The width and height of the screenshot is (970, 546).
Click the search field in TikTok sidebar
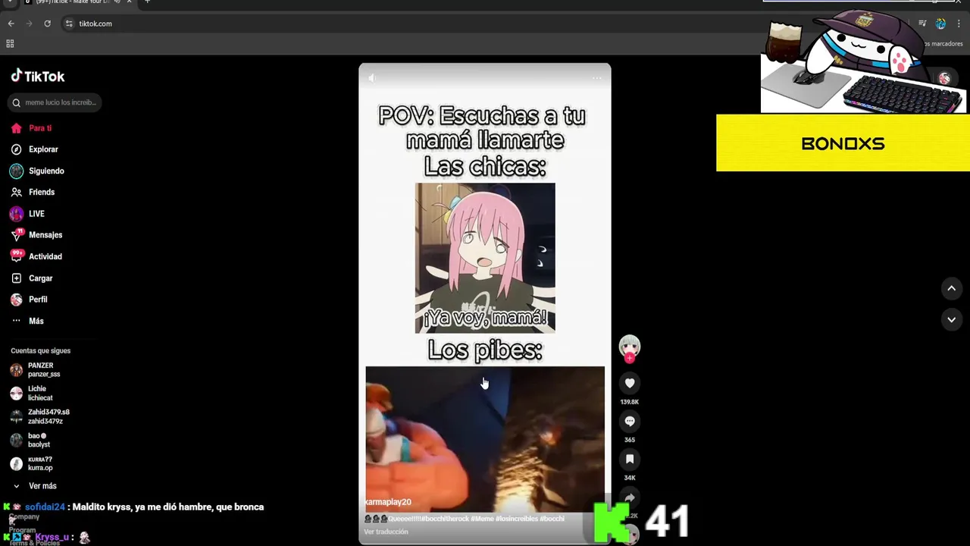(55, 102)
